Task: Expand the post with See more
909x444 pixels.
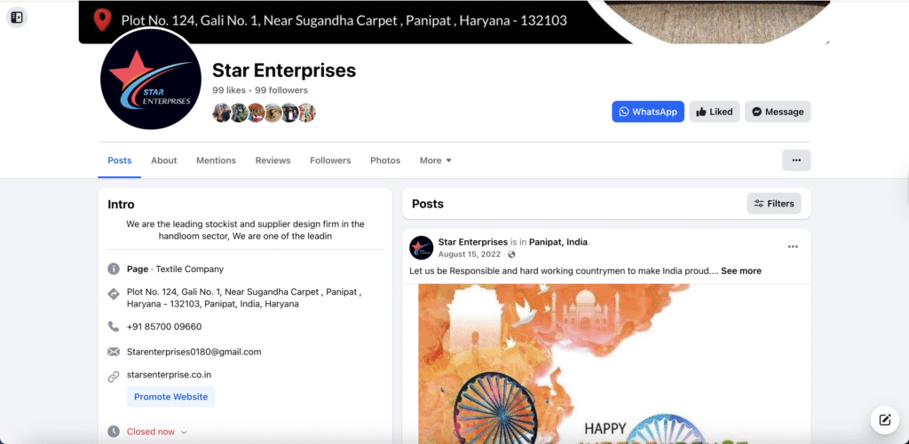Action: click(741, 271)
